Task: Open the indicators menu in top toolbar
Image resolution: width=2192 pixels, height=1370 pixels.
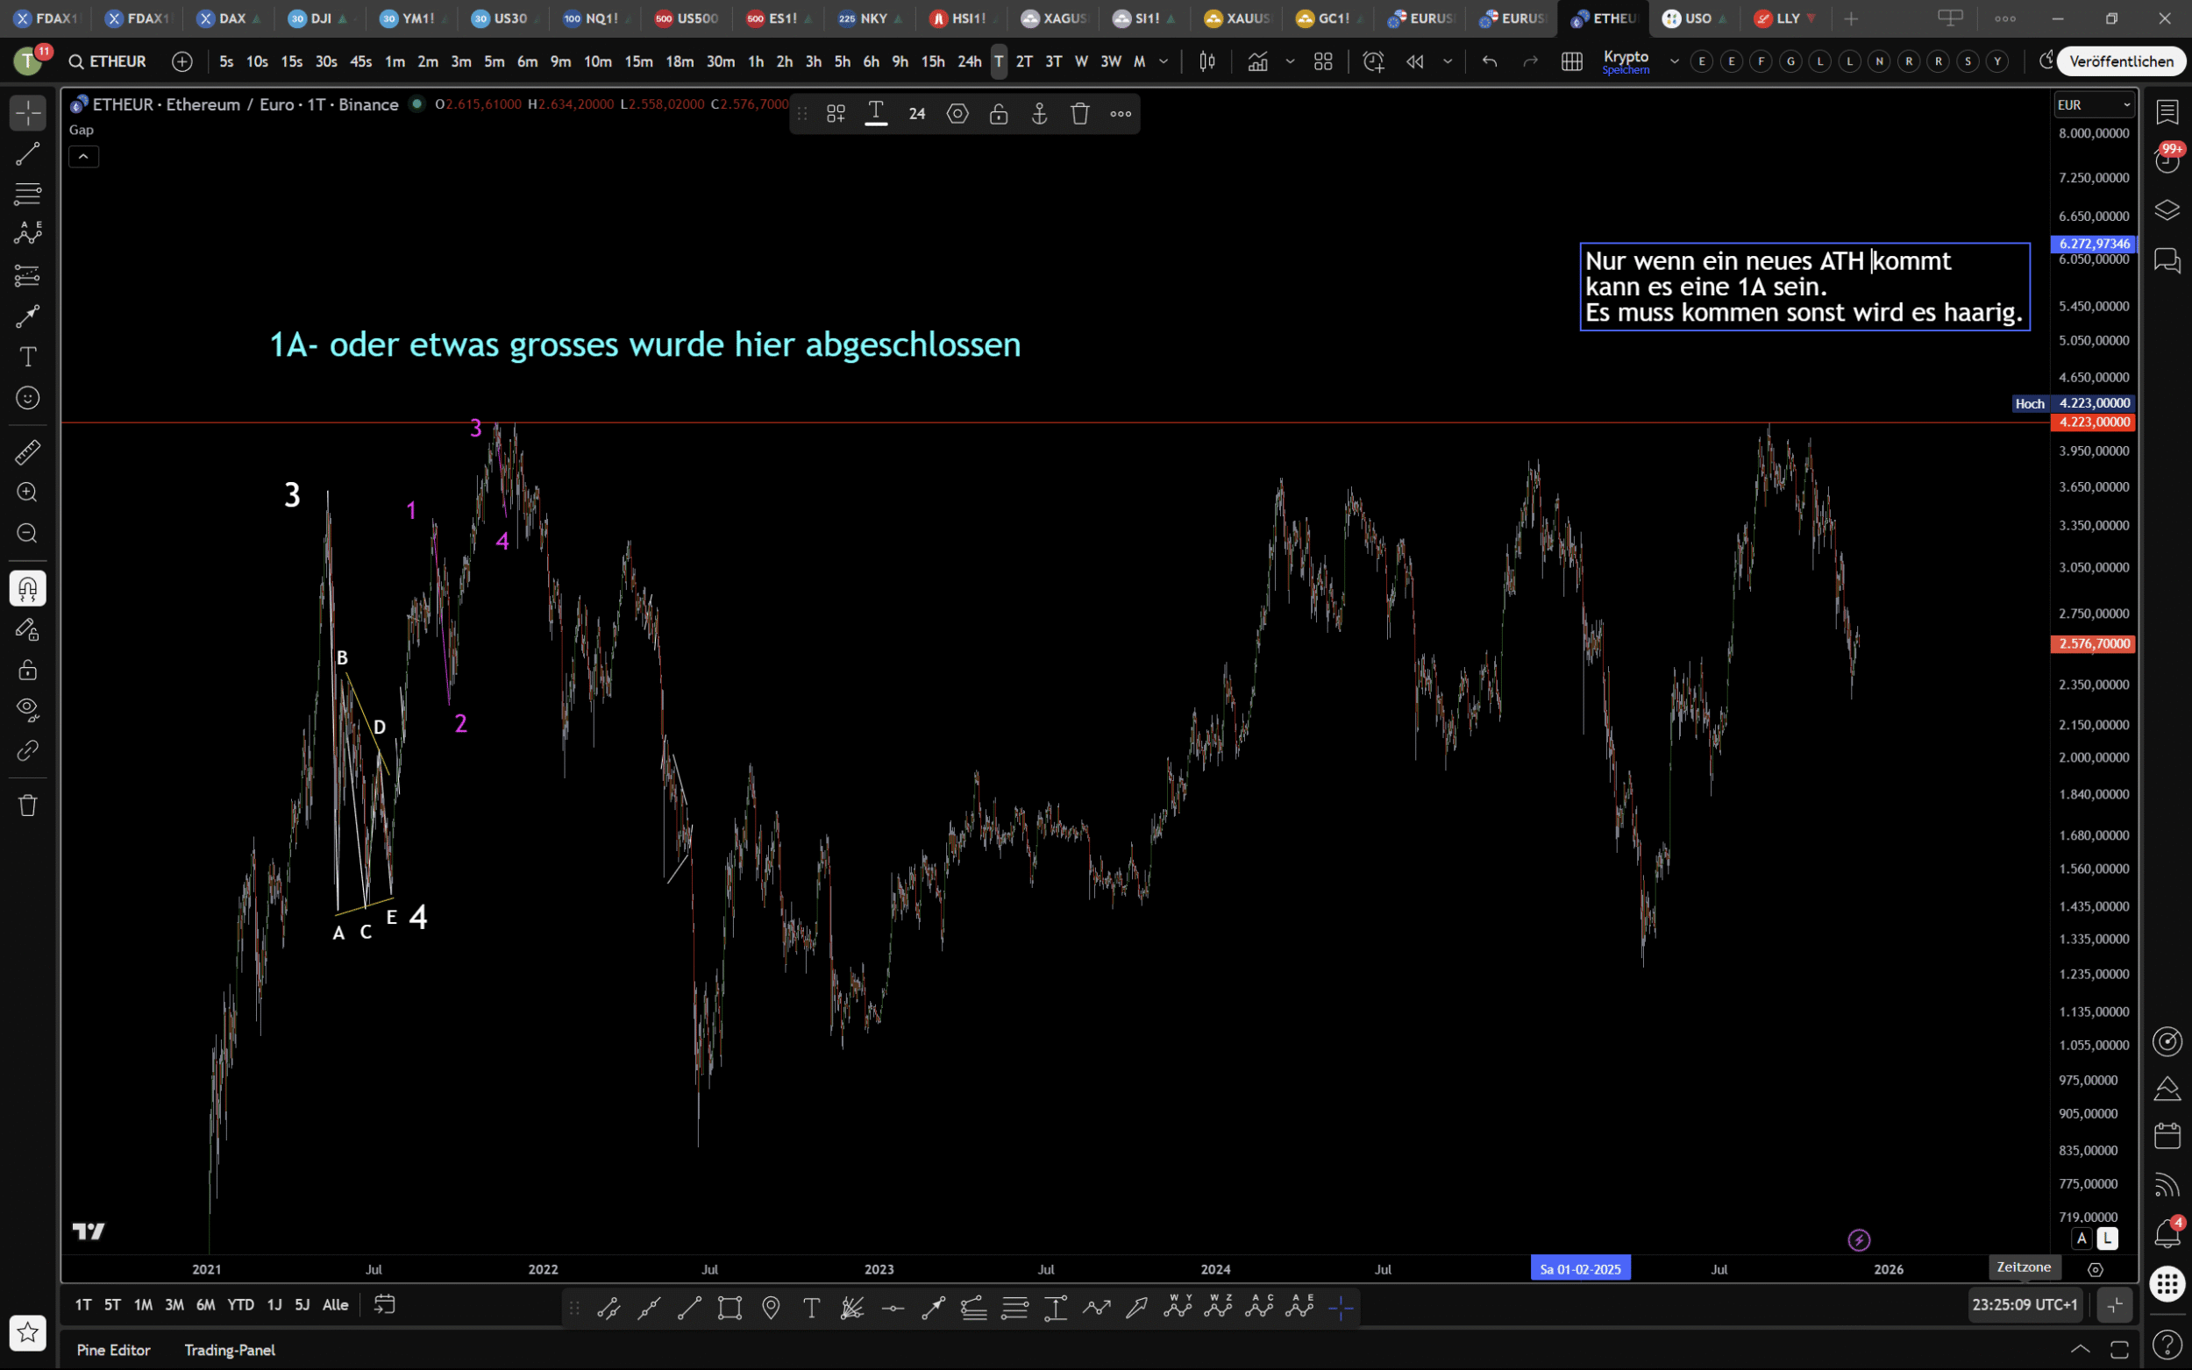Action: tap(1256, 61)
